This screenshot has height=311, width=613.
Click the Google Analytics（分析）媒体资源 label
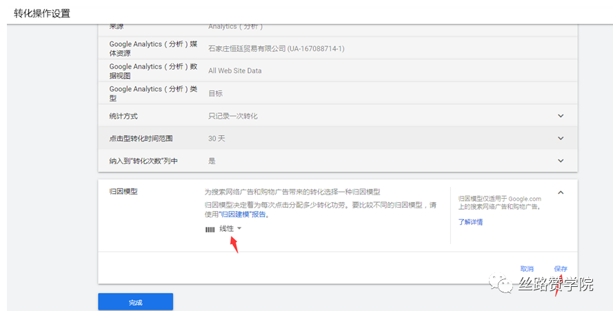153,48
